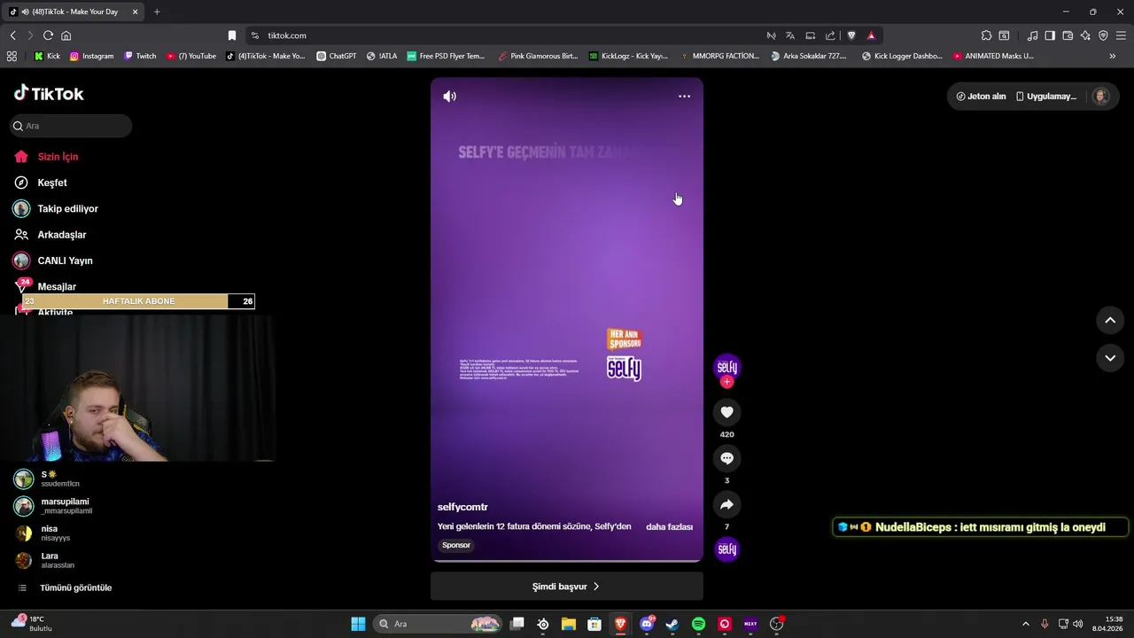
Task: Open the Twitch bookmark
Action: click(140, 56)
